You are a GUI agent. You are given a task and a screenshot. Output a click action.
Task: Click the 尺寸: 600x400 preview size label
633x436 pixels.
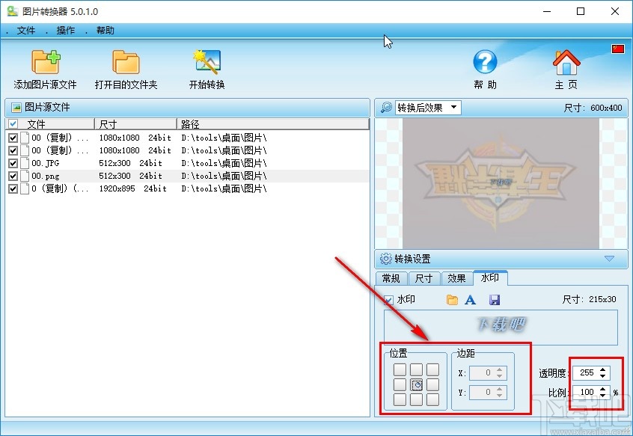point(593,108)
